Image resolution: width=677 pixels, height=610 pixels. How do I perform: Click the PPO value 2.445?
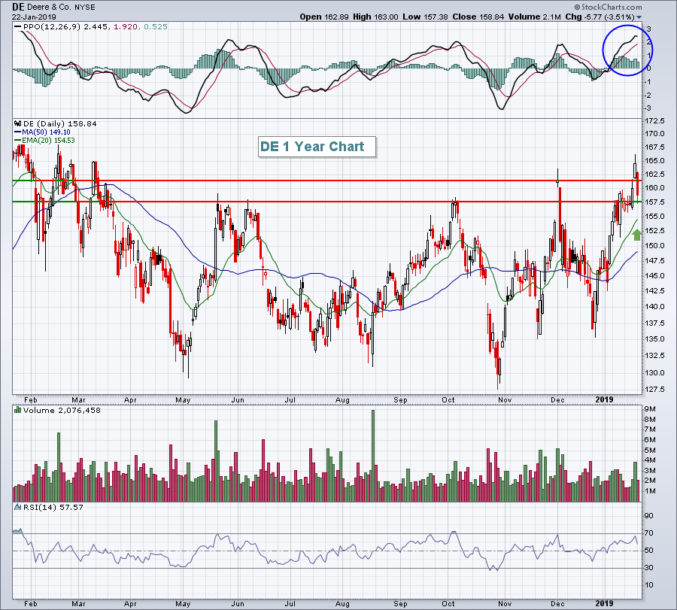click(x=96, y=27)
